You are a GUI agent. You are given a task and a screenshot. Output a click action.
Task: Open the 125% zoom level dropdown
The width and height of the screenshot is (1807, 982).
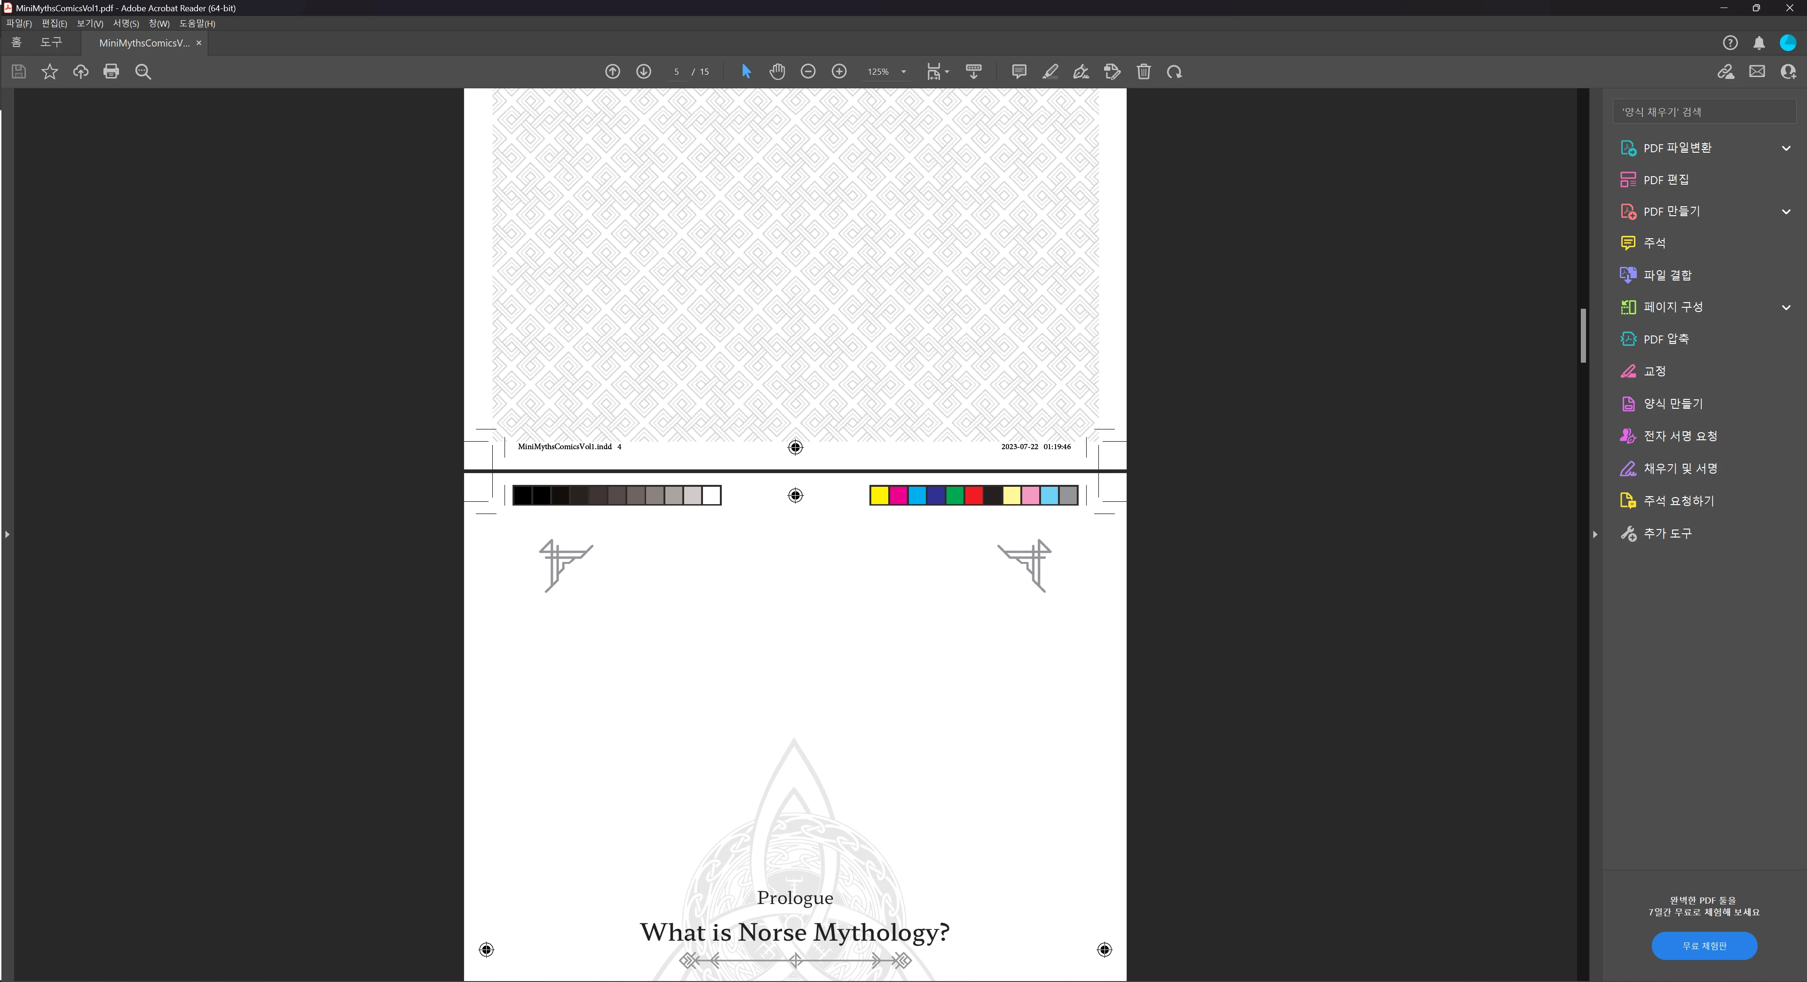point(904,71)
